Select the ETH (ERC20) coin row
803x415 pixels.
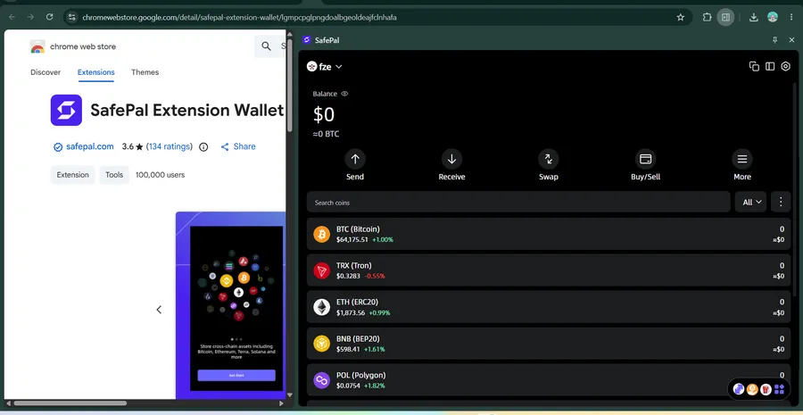549,307
